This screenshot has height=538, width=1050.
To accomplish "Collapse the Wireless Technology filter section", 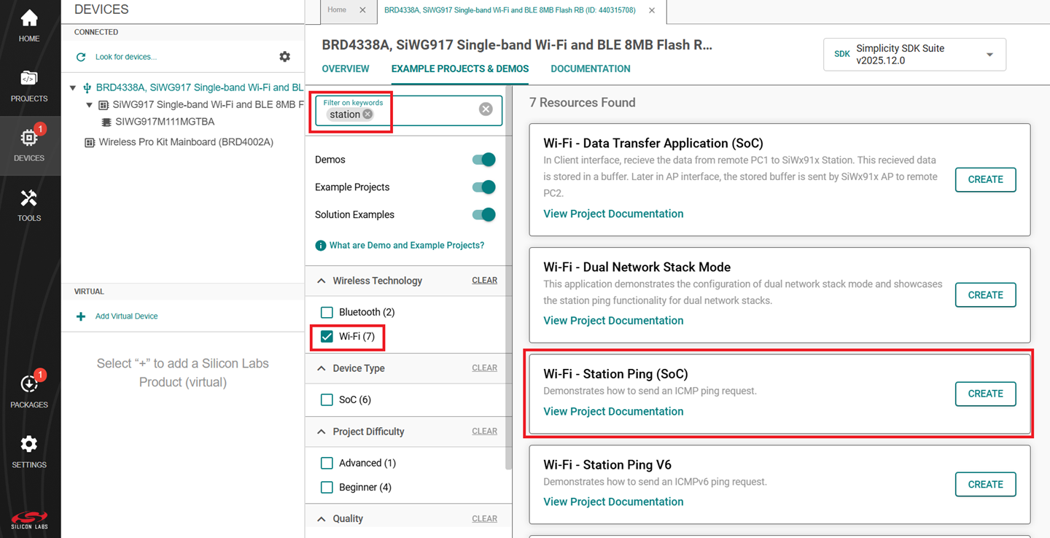I will 322,281.
